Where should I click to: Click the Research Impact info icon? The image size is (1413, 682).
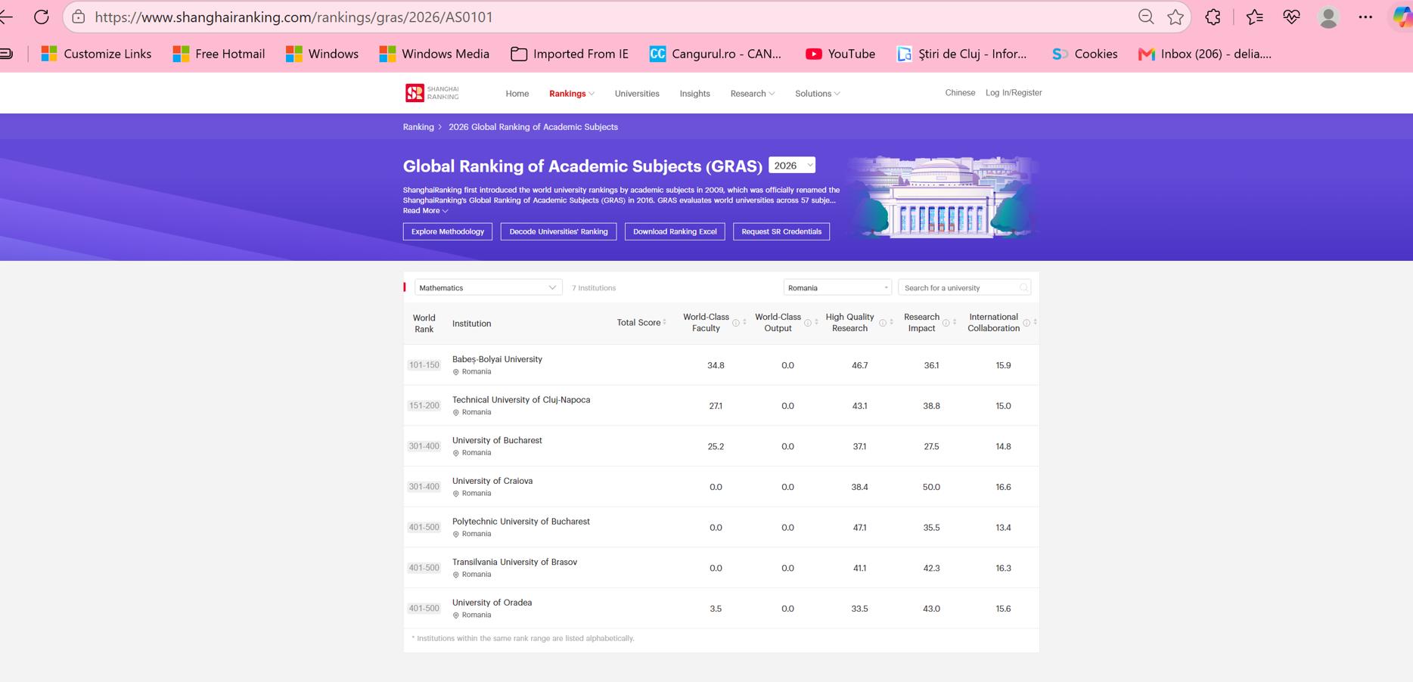point(946,323)
